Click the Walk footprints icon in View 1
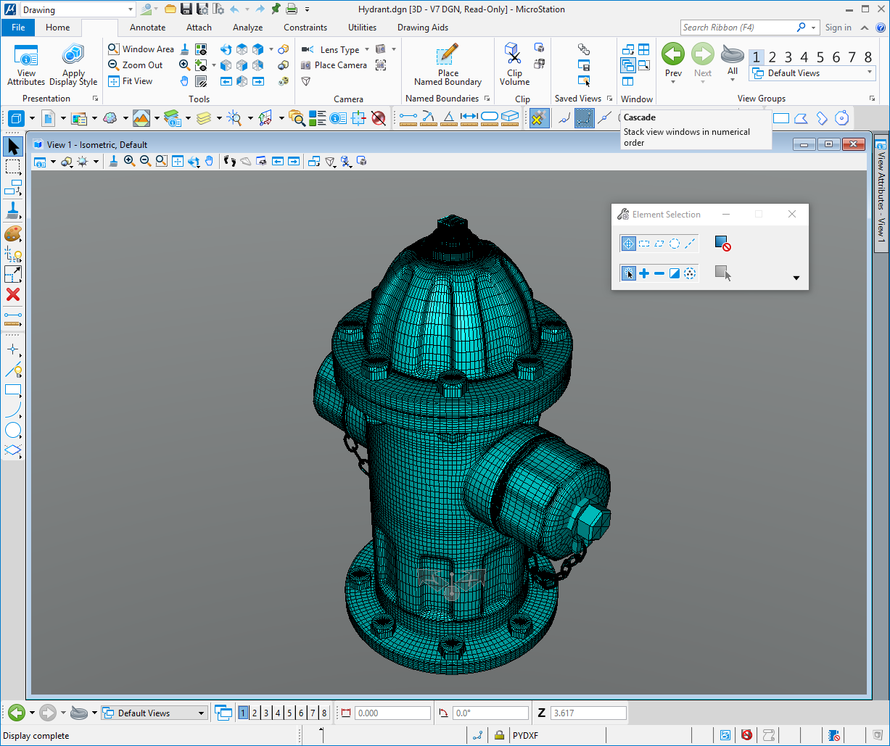 (x=230, y=161)
